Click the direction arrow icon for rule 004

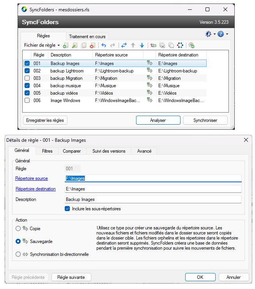(150, 85)
